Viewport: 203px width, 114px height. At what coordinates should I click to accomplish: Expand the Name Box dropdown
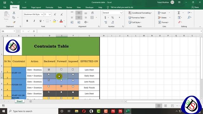coord(14,31)
